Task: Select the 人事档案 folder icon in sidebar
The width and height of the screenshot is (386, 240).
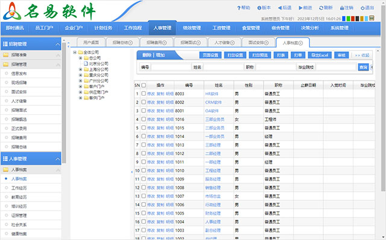Action: tap(5, 170)
